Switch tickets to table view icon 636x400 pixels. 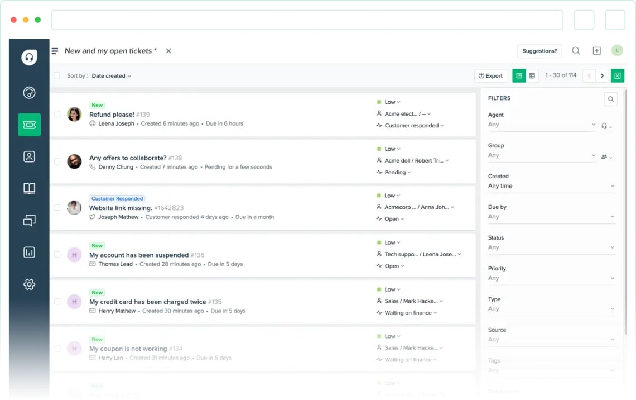(532, 75)
